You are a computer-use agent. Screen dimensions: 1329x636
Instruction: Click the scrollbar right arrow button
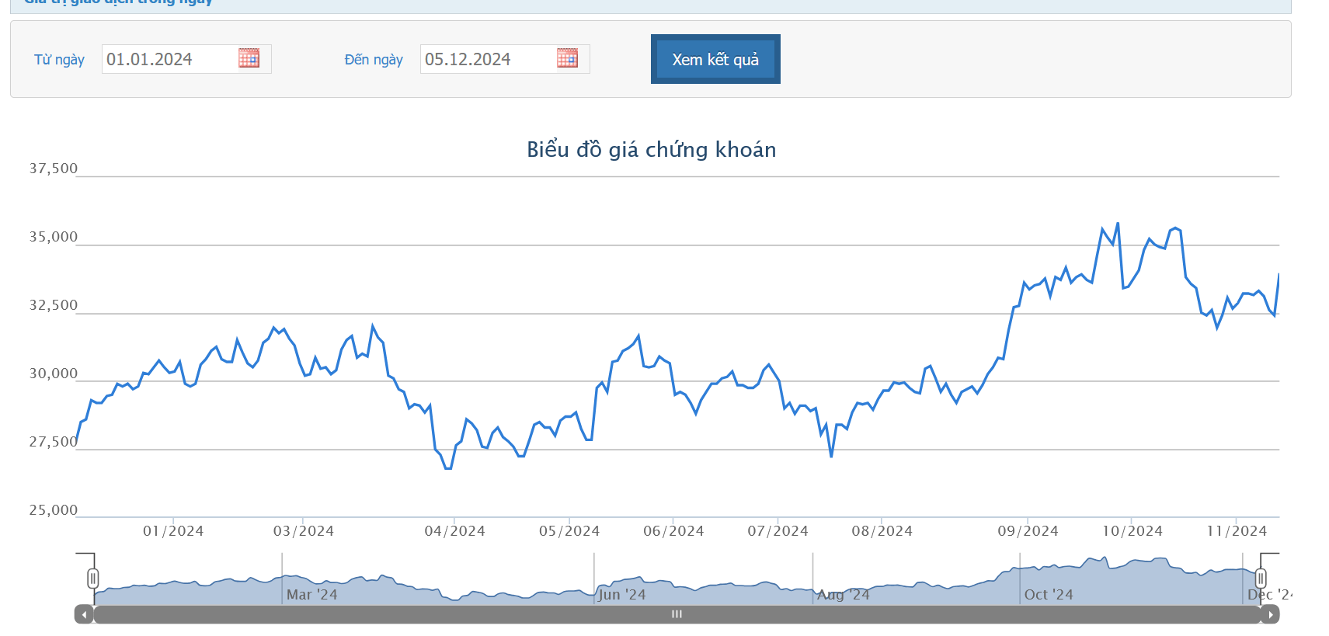(x=1270, y=614)
